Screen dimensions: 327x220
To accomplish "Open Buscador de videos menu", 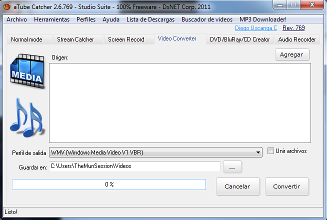I will coord(207,19).
